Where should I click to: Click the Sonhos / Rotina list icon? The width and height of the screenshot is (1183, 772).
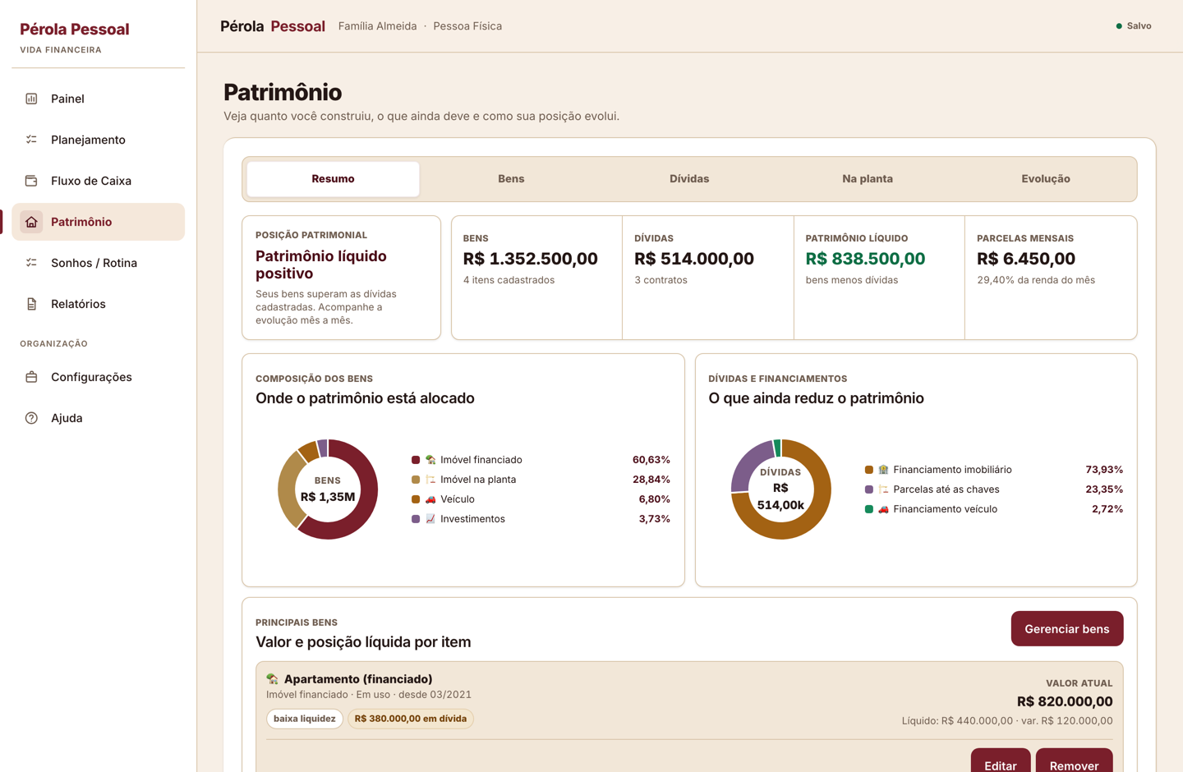[31, 263]
